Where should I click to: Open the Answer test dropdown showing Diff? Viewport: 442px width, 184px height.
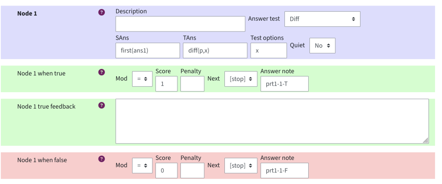click(x=322, y=19)
